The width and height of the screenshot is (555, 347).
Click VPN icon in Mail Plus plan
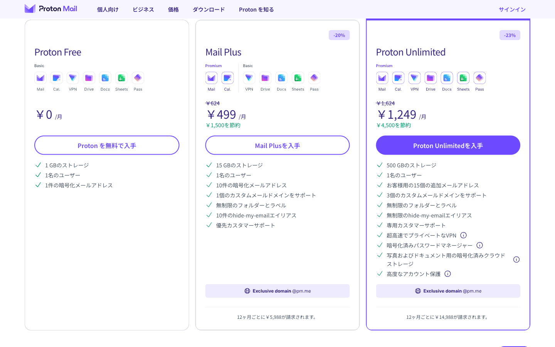[249, 78]
